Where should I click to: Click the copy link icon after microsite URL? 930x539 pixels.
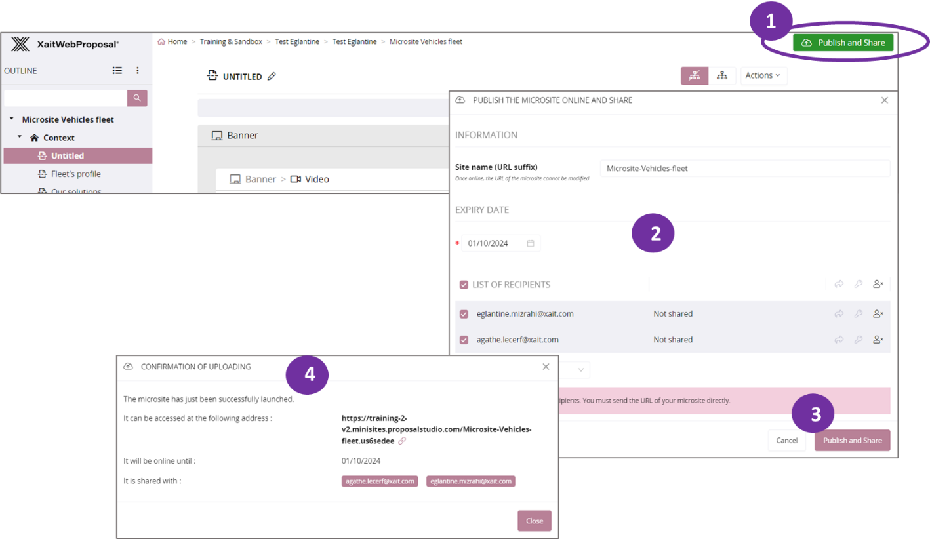(x=402, y=441)
